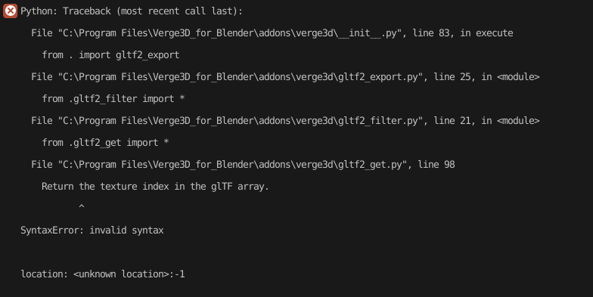Select the 'from .gltf2_filter import *' line
Image resolution: width=593 pixels, height=297 pixels.
113,99
